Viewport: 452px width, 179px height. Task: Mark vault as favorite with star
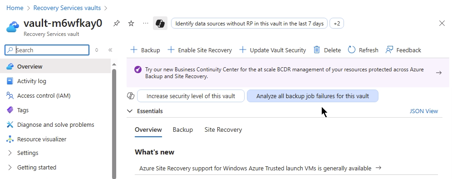pyautogui.click(x=131, y=23)
